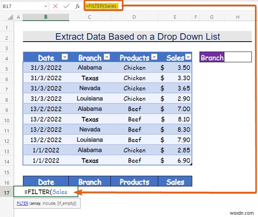
Task: Click the Select All corner triangle
Action: pyautogui.click(x=10, y=17)
